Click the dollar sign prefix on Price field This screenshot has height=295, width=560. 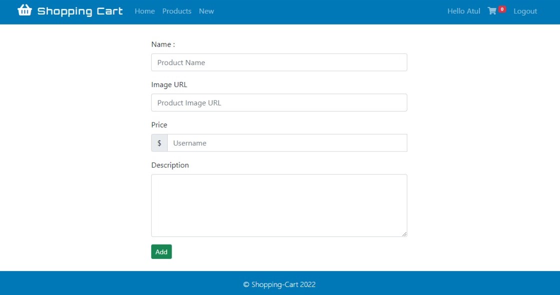tap(159, 143)
